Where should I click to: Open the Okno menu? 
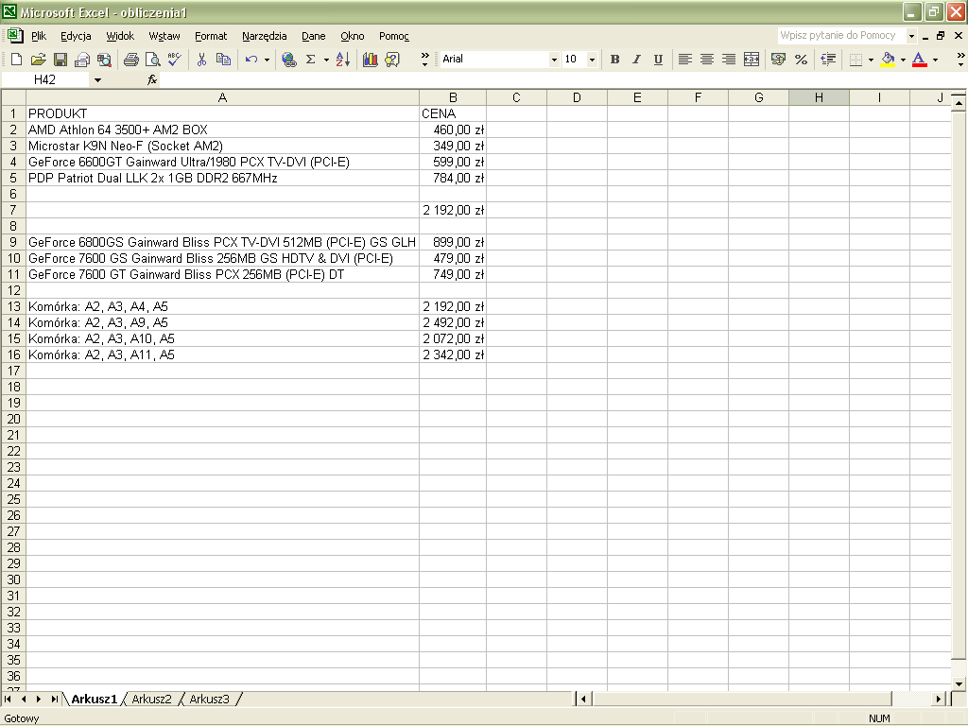353,36
